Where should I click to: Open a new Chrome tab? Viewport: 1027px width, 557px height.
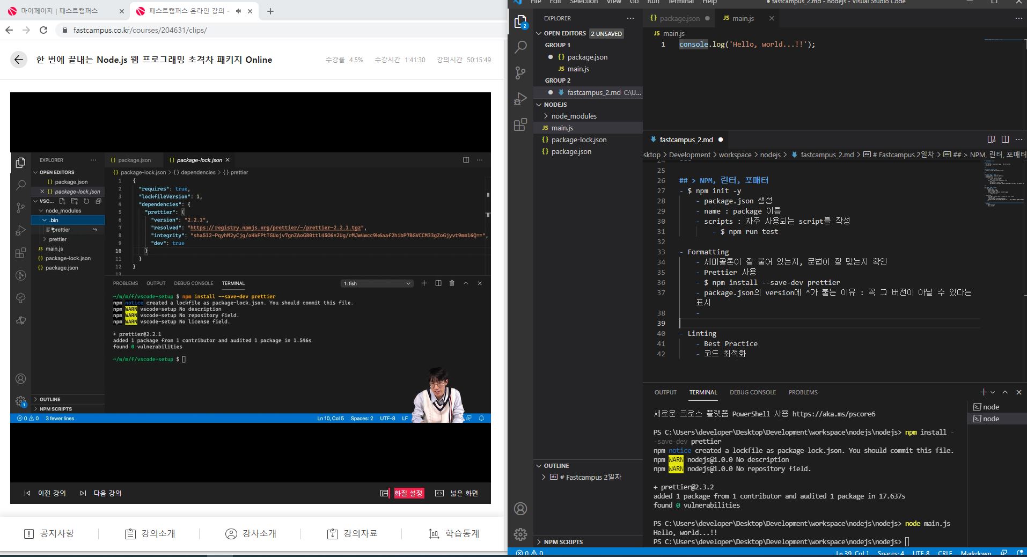tap(270, 11)
